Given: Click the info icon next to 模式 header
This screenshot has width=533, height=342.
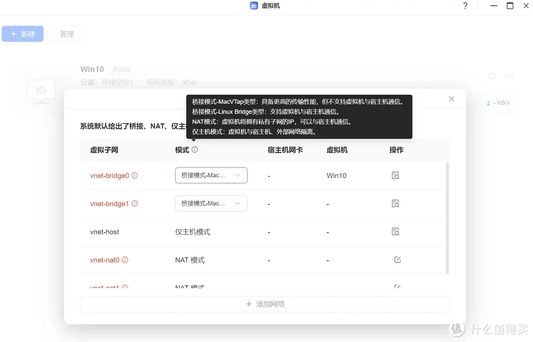Looking at the screenshot, I should click(194, 149).
